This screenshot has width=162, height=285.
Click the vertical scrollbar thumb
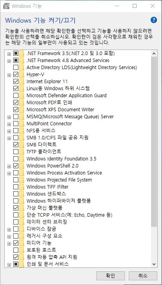pos(154,141)
